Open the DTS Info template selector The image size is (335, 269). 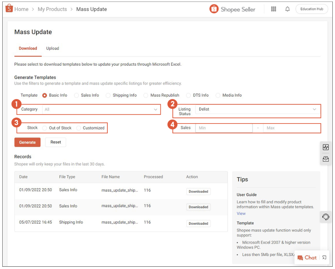[189, 95]
